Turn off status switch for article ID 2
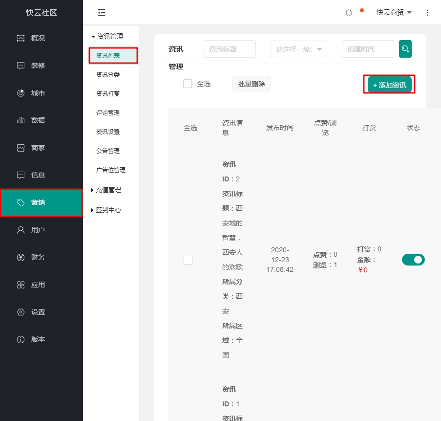 pos(413,260)
